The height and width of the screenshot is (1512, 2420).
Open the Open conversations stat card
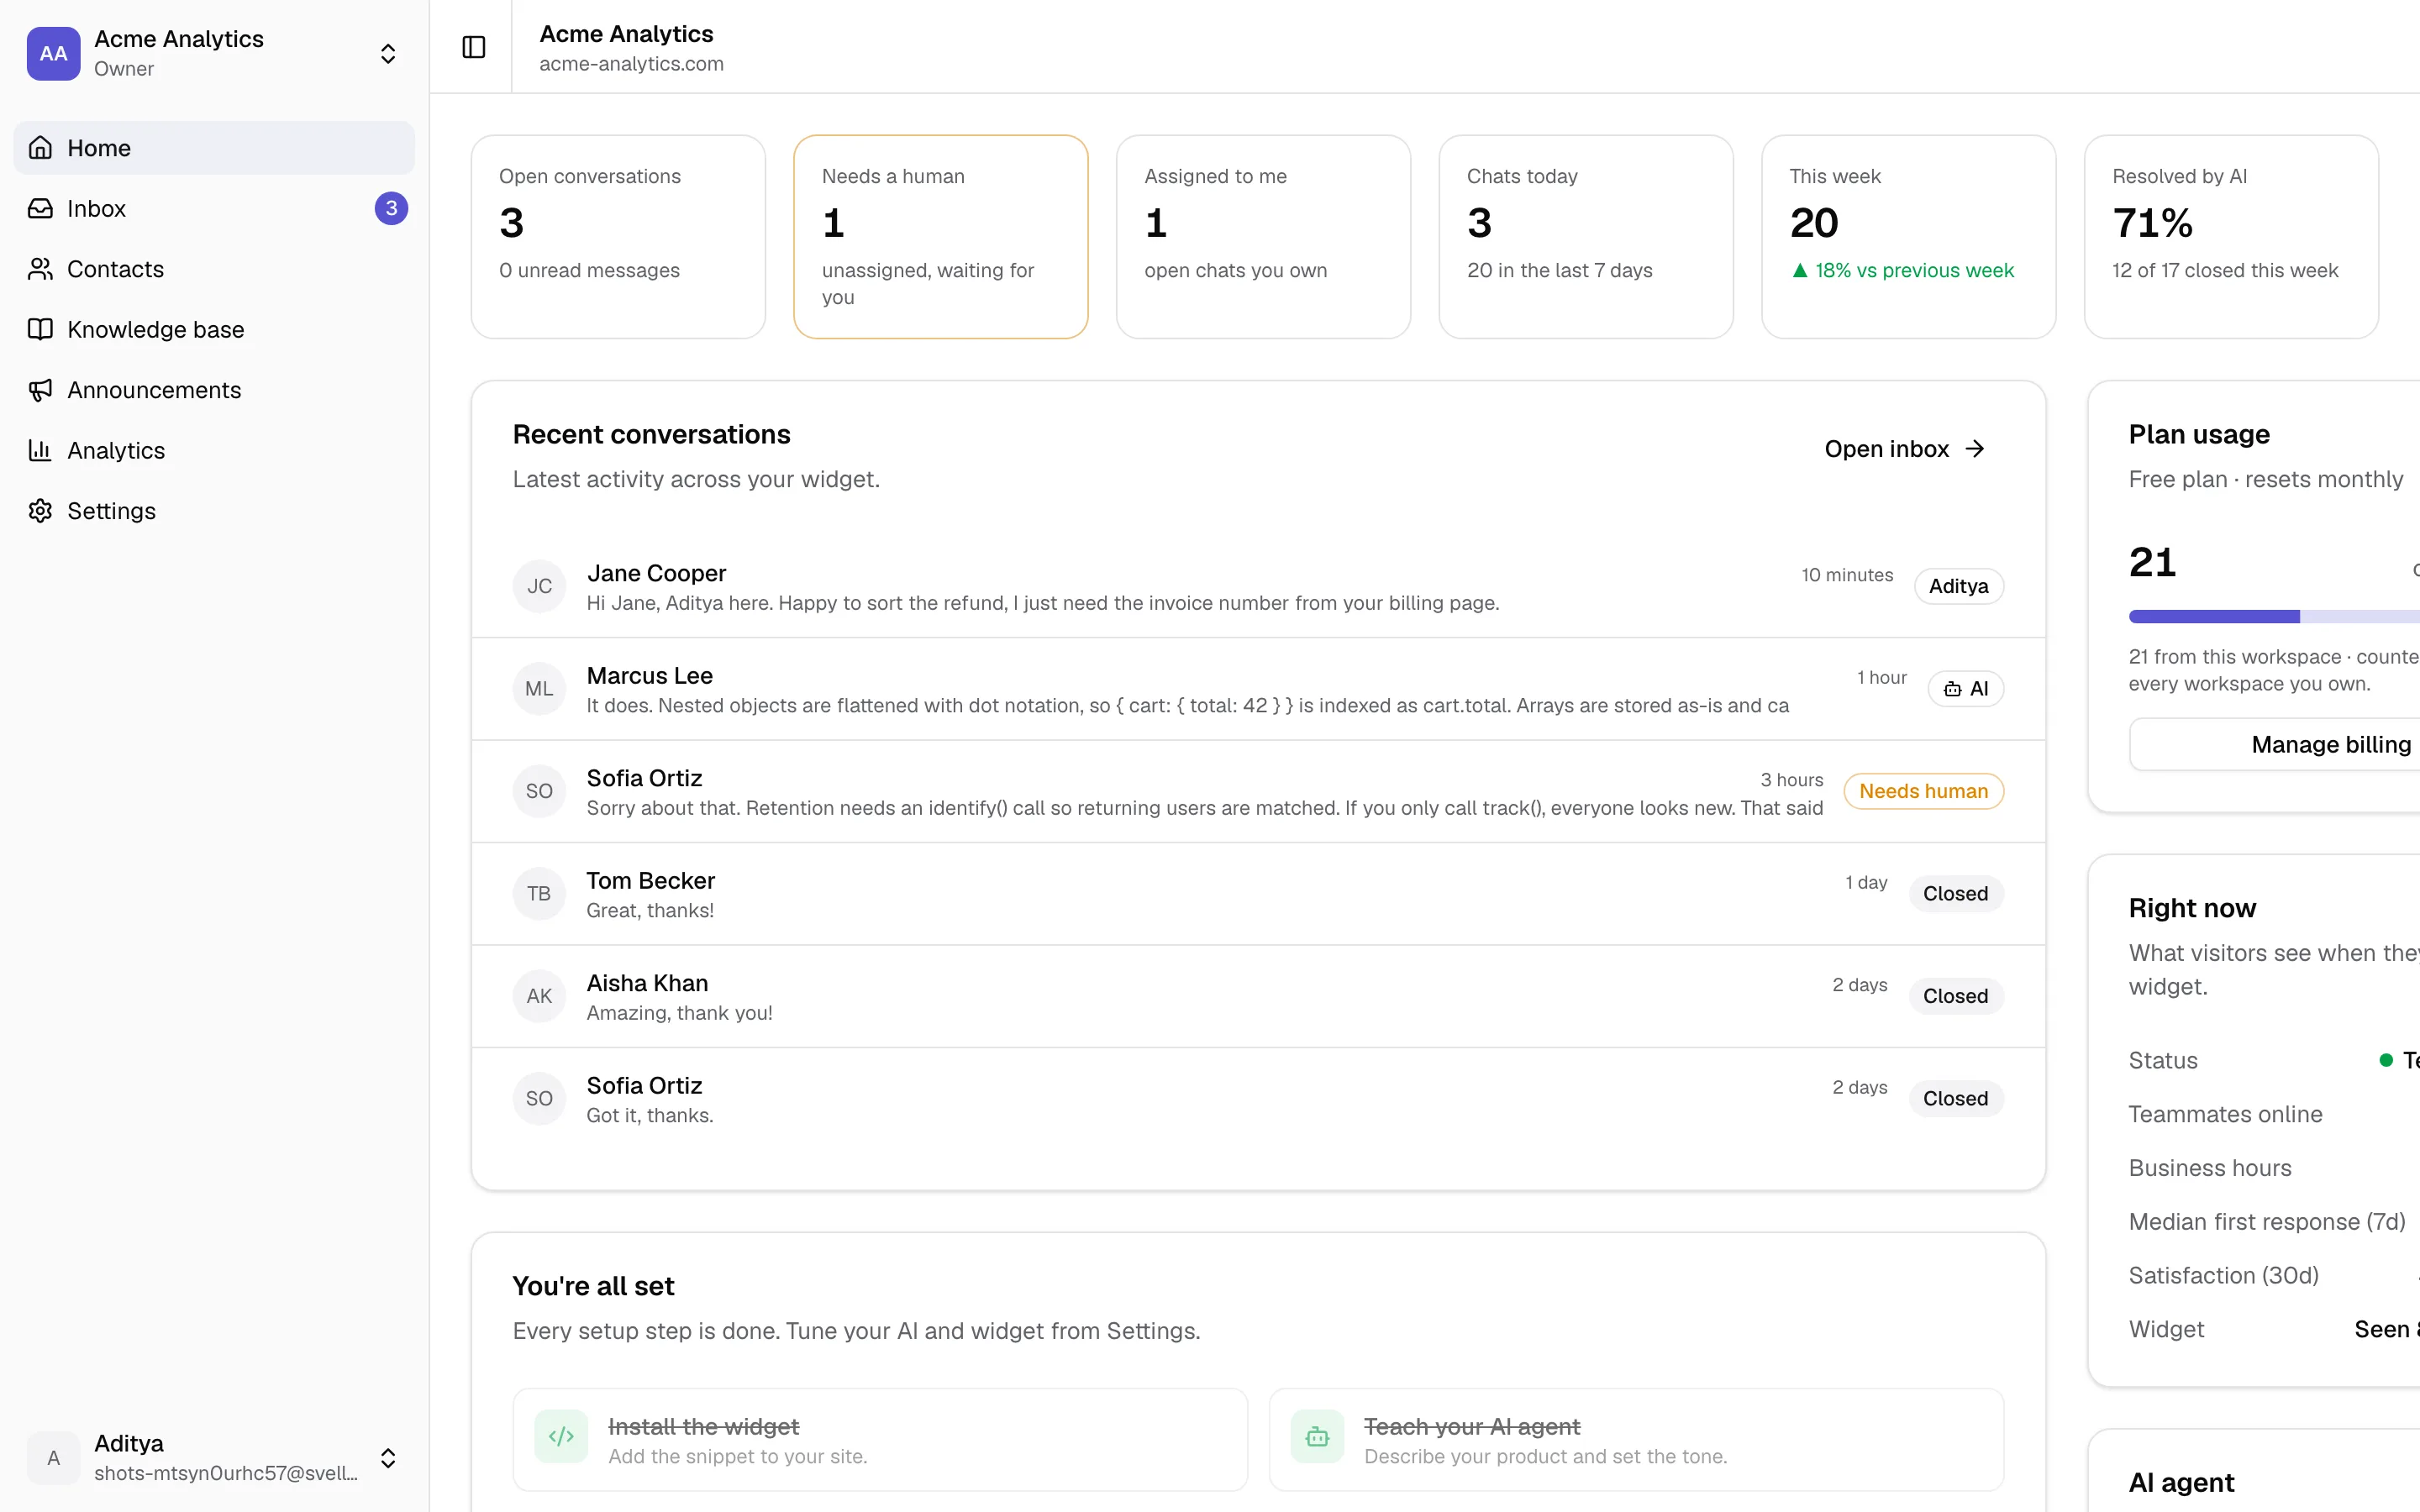618,237
